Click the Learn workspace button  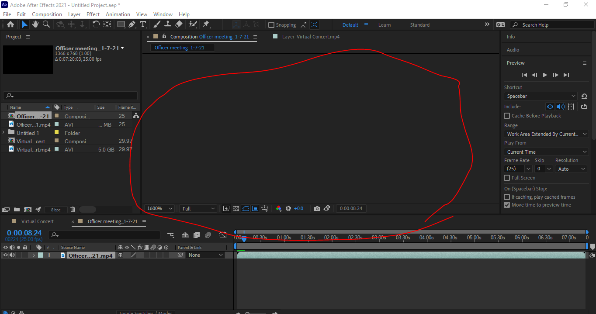pyautogui.click(x=384, y=25)
